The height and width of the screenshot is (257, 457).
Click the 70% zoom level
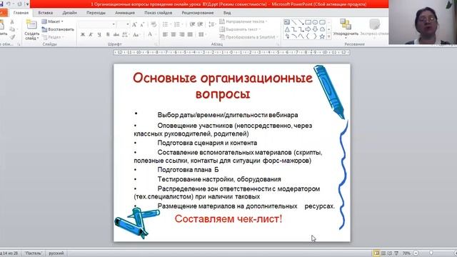click(406, 253)
